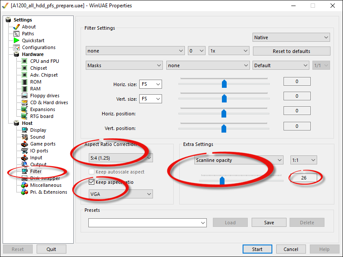Open the Horiz. size FS dropdown
Image resolution: width=343 pixels, height=257 pixels.
coord(150,84)
